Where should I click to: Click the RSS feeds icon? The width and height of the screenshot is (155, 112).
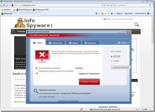pos(102,14)
